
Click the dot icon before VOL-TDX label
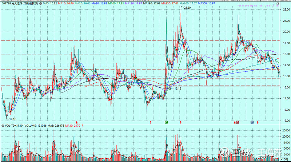2,126
